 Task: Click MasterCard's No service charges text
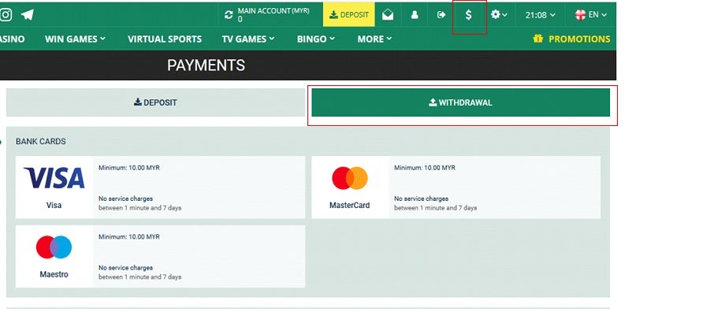[x=421, y=198]
